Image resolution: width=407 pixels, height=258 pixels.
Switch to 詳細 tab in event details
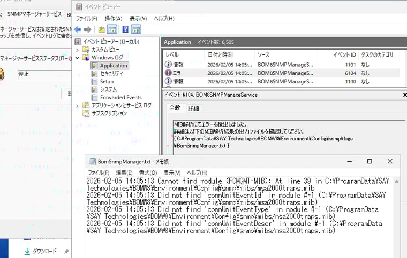(x=193, y=108)
